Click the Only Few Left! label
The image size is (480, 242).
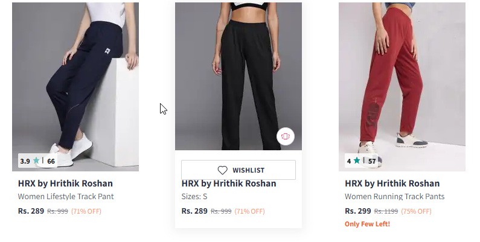(367, 224)
